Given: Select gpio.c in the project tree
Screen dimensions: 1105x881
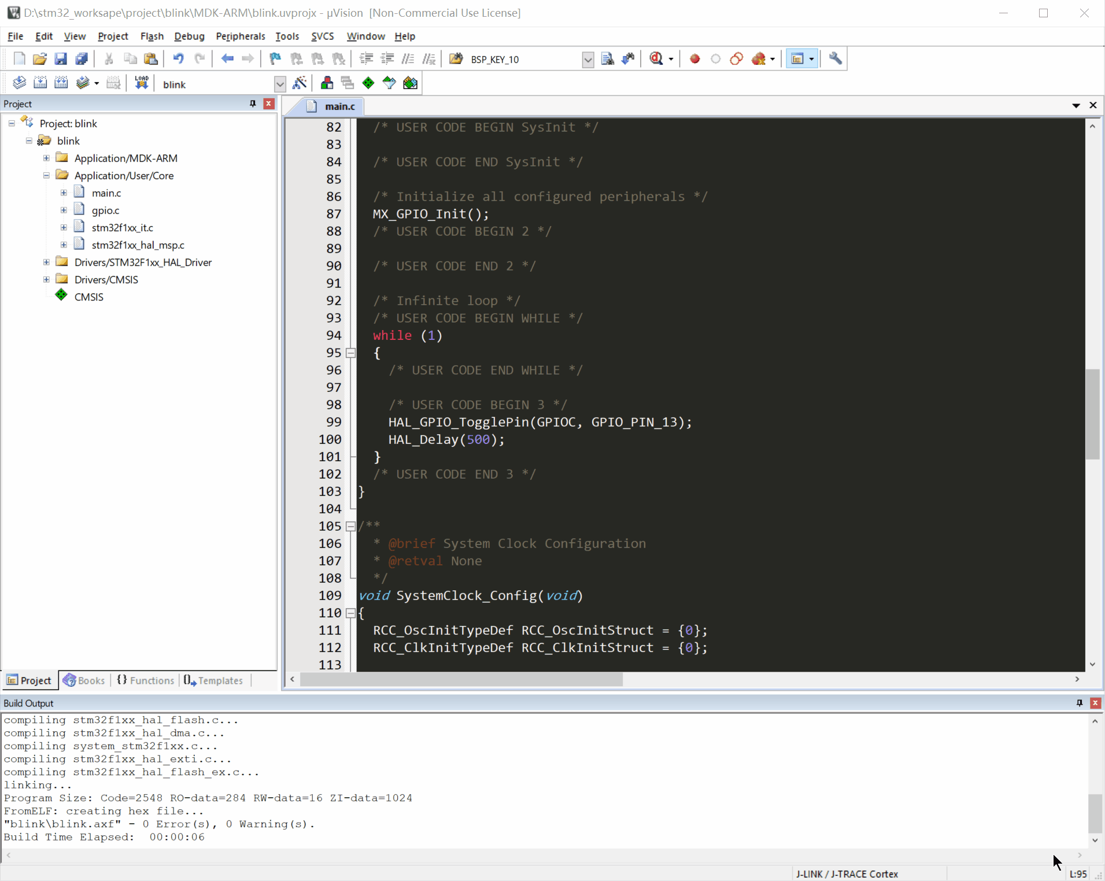Looking at the screenshot, I should (x=105, y=210).
